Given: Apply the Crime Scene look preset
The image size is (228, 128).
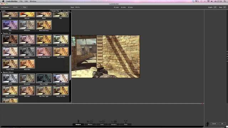Looking at the screenshot, I should click(x=27, y=39).
